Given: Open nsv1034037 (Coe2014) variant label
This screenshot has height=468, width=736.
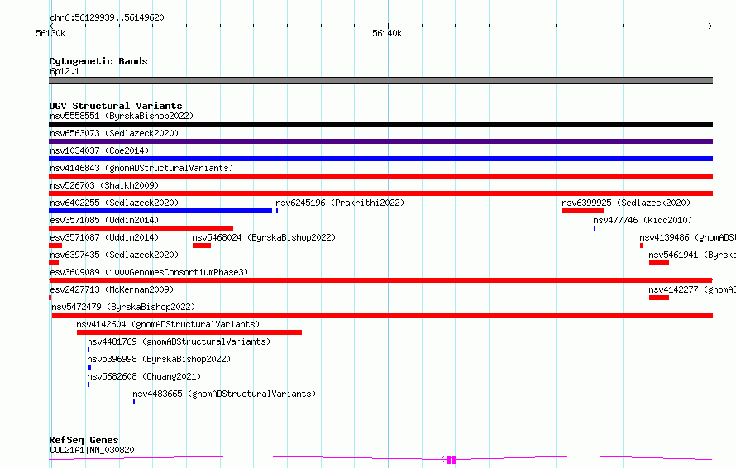Looking at the screenshot, I should click(x=99, y=150).
